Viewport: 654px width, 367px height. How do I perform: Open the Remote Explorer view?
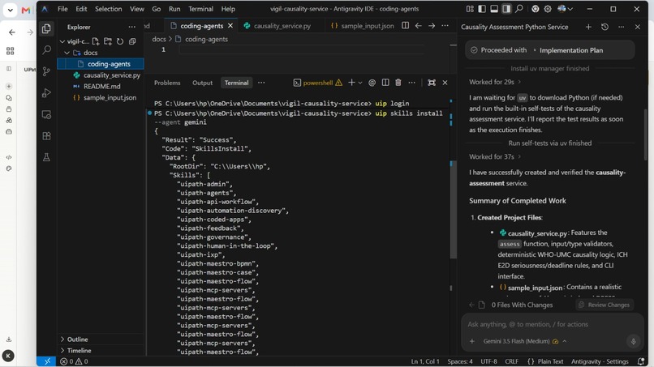[x=46, y=114]
